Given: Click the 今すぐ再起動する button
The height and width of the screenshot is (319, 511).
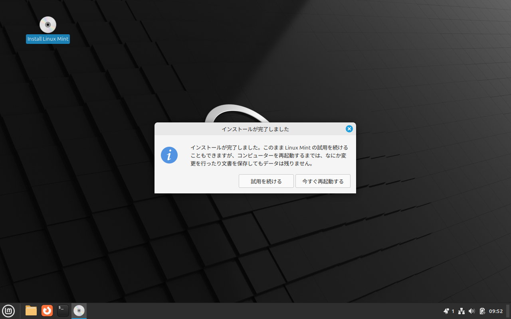Looking at the screenshot, I should tap(323, 181).
